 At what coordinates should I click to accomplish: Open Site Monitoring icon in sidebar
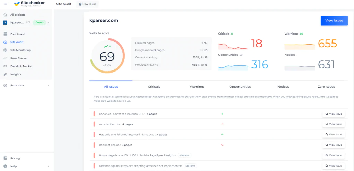(x=5, y=50)
